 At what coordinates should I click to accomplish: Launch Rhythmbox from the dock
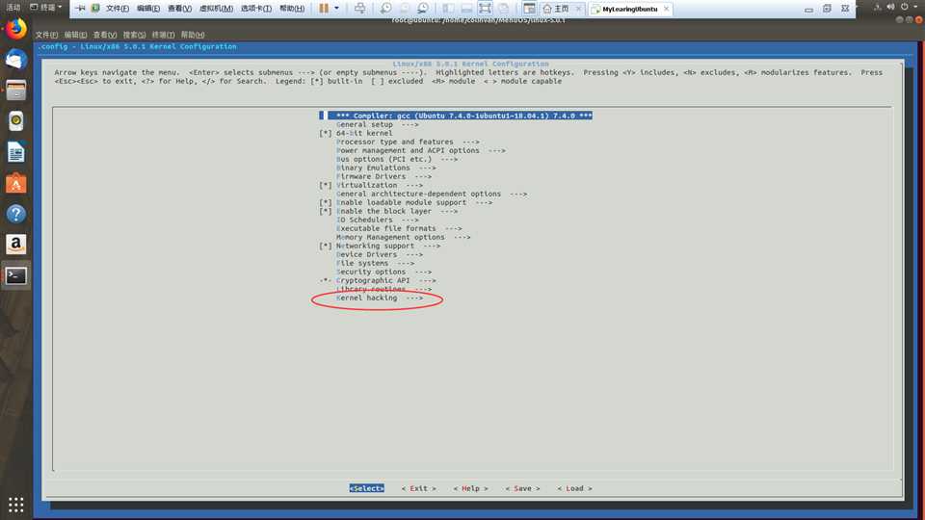coord(16,121)
